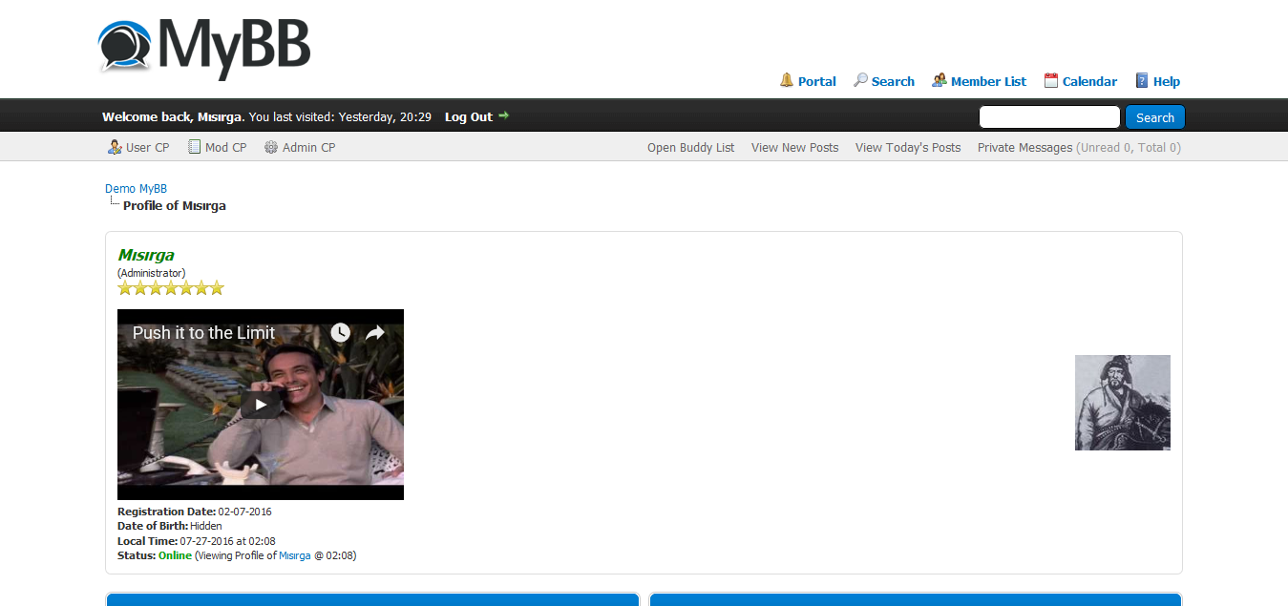The width and height of the screenshot is (1288, 606).
Task: Click the MyBB logo
Action: [x=204, y=48]
